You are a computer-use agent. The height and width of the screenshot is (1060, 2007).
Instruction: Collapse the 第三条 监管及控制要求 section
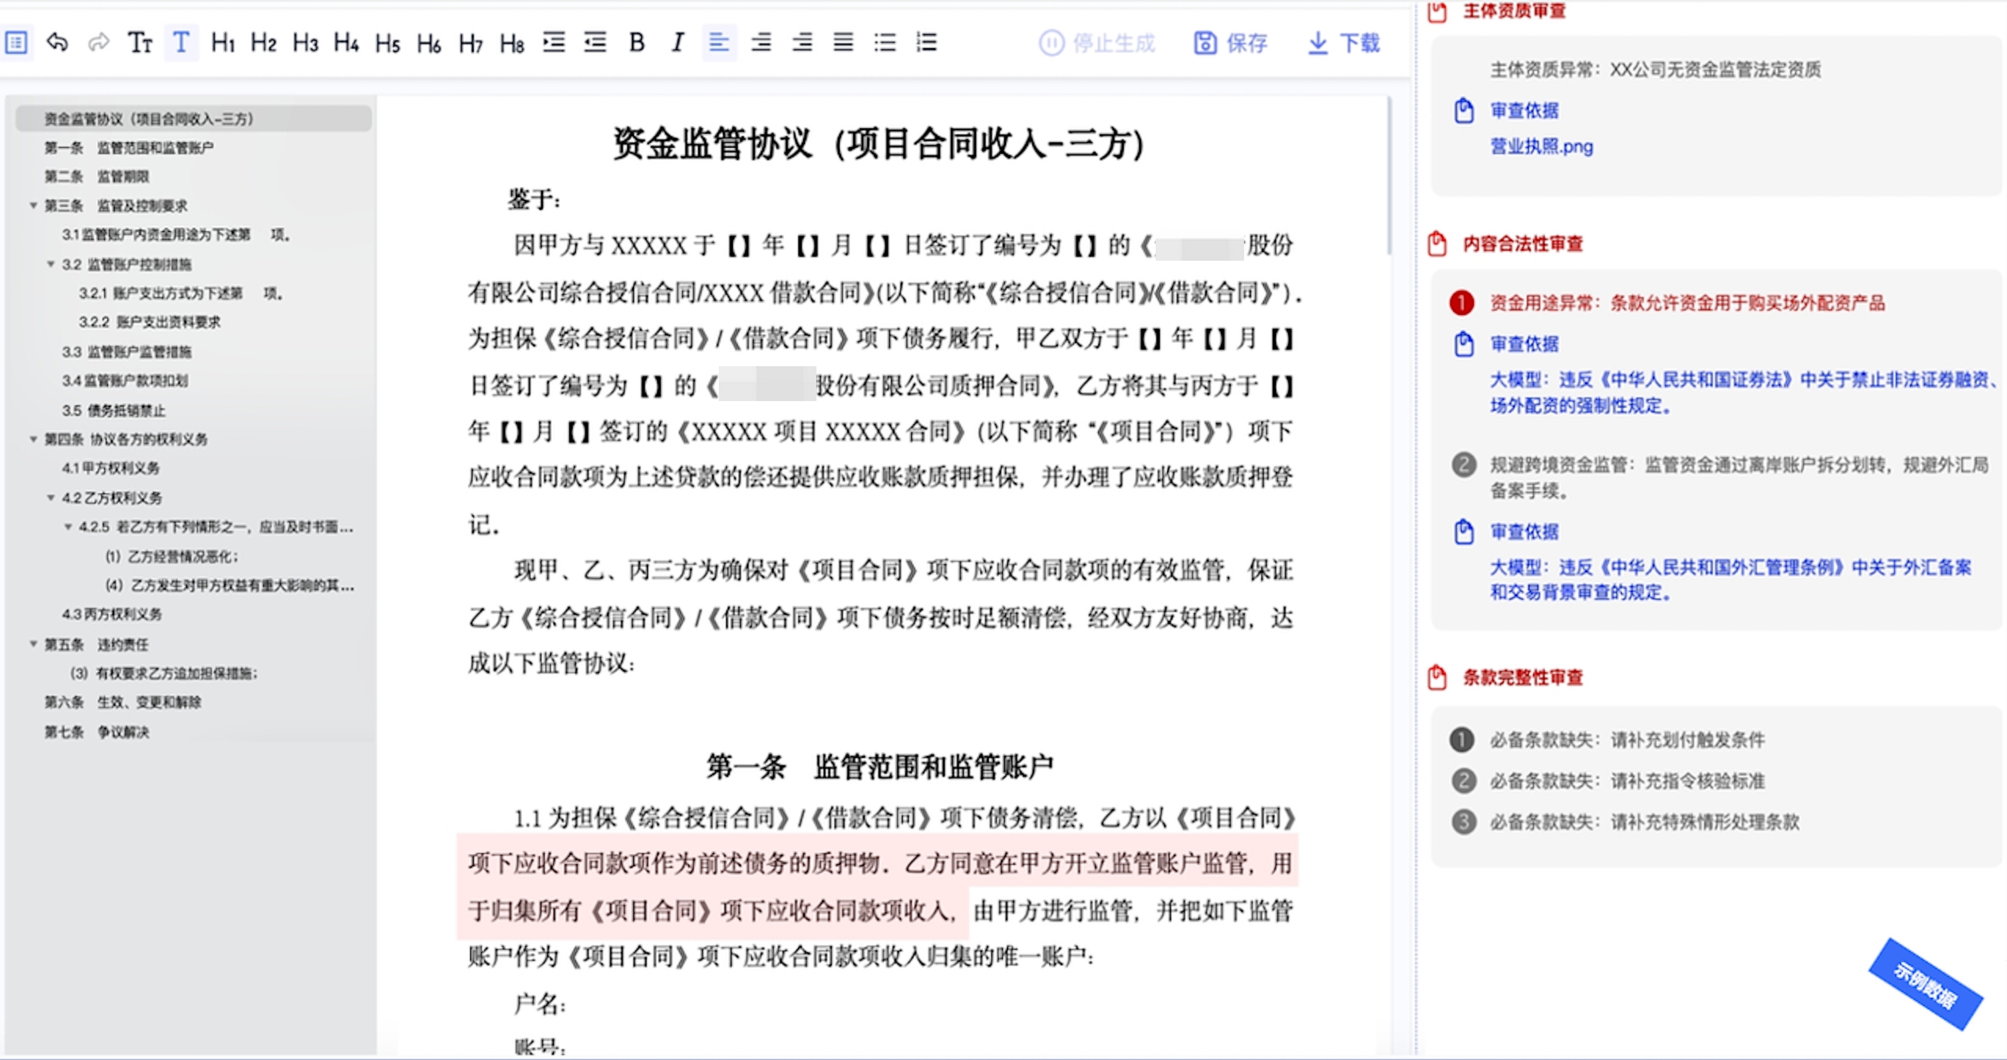coord(33,207)
